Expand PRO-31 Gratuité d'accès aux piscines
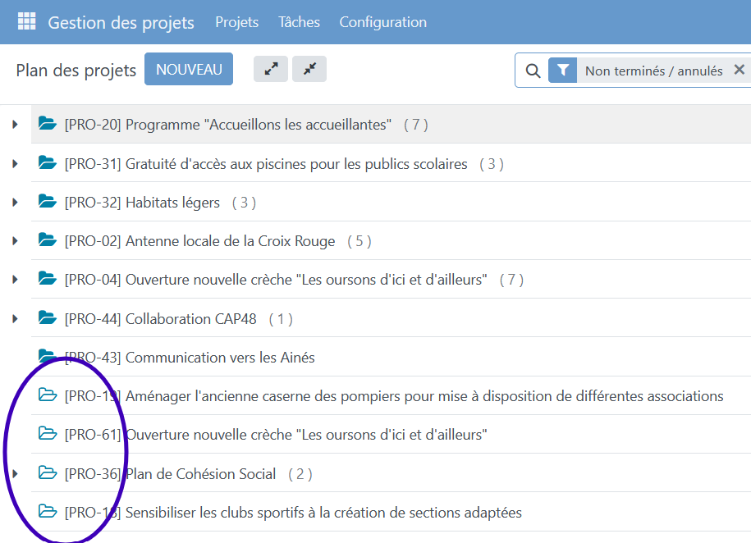This screenshot has width=751, height=543. click(15, 164)
